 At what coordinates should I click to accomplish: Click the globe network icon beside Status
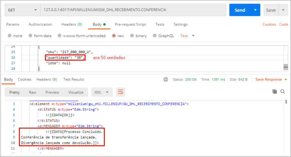[x=166, y=79]
